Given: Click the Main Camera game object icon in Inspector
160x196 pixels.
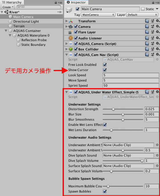Looking at the screenshot, I should tap(69, 10).
